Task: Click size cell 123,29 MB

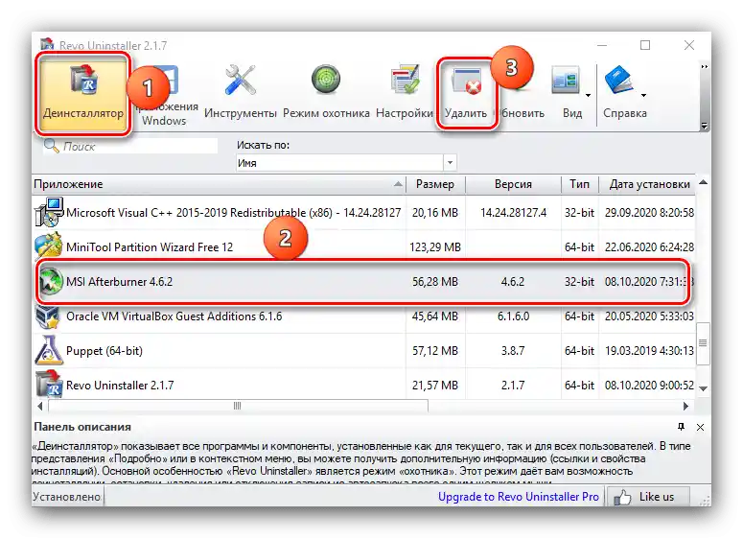Action: (435, 247)
